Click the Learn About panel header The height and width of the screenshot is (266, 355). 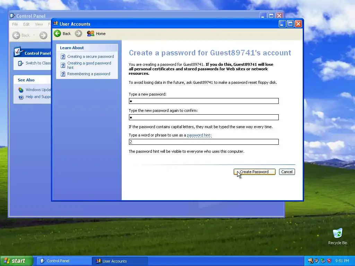click(87, 48)
